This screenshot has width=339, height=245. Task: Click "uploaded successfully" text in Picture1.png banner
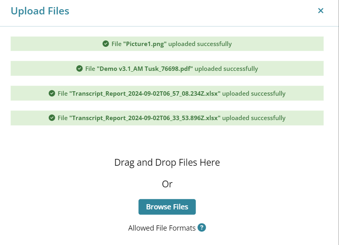pos(200,44)
